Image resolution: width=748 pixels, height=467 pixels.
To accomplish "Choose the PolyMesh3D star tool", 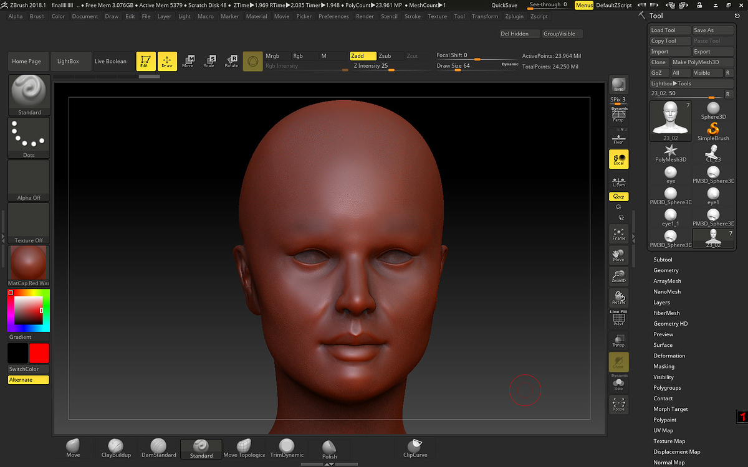I will [671, 153].
